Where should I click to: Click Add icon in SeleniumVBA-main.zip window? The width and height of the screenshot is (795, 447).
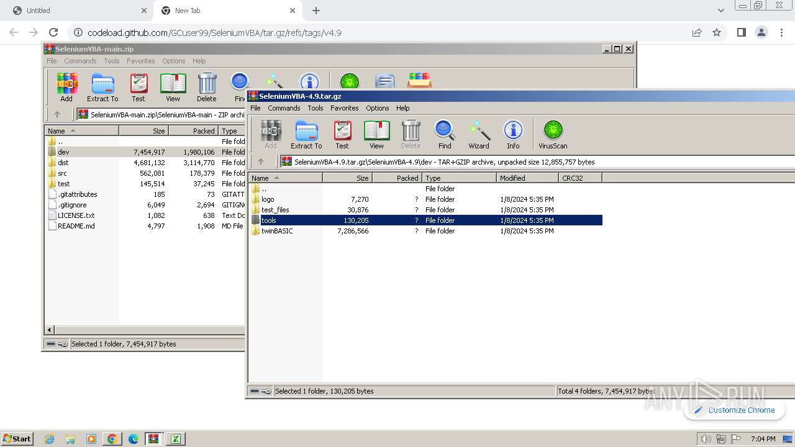click(66, 88)
